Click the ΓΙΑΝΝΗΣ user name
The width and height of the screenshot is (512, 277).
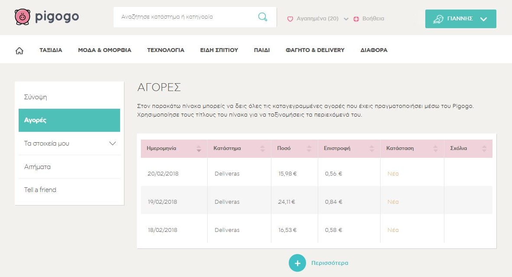click(460, 19)
